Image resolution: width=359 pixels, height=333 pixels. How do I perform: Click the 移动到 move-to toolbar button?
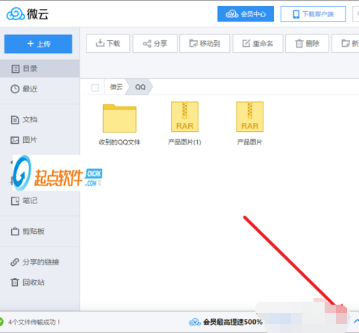click(x=205, y=43)
